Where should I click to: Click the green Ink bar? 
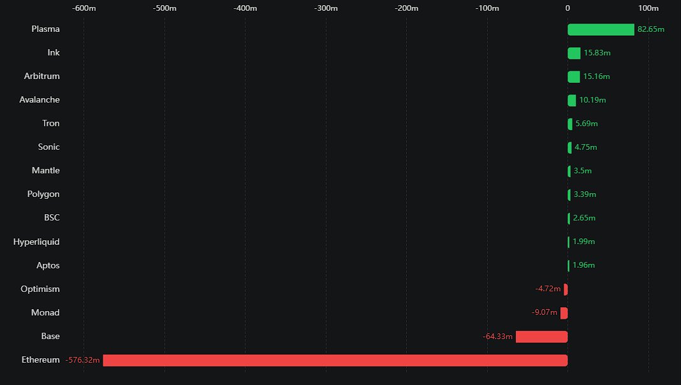(574, 53)
